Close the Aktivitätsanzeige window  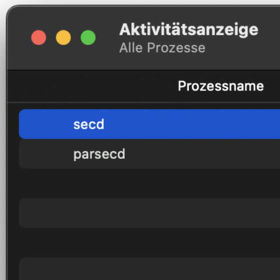click(x=38, y=38)
